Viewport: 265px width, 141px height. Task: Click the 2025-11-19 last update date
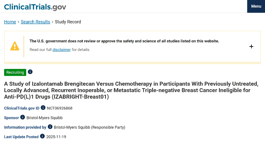pyautogui.click(x=56, y=137)
